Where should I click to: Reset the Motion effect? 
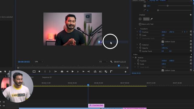click(191, 57)
